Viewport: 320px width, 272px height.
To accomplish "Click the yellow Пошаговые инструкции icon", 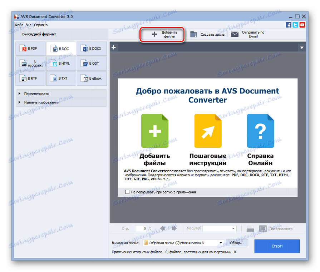I will 208,131.
